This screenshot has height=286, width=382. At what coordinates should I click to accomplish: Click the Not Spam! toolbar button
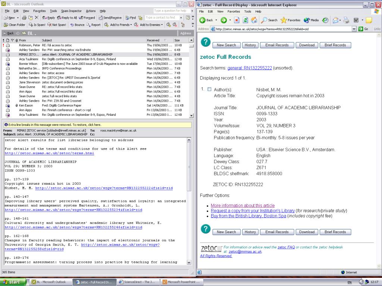[x=57, y=25]
